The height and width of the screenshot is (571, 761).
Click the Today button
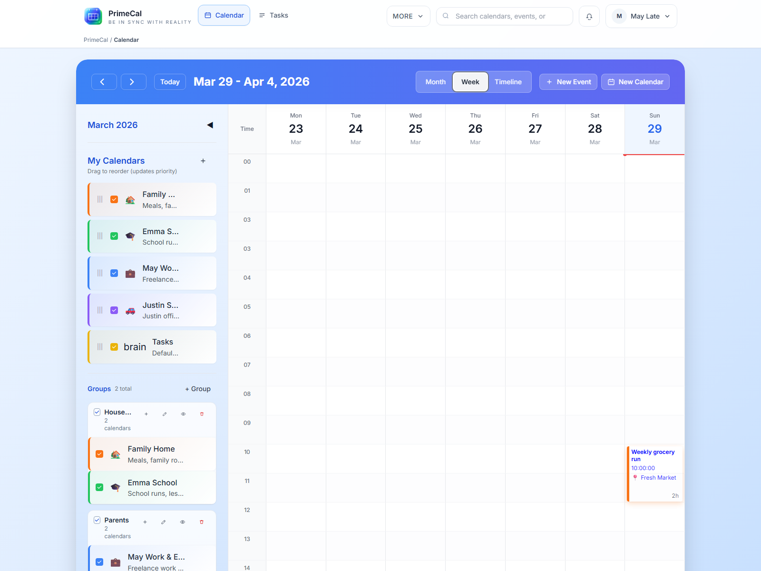[x=170, y=82]
